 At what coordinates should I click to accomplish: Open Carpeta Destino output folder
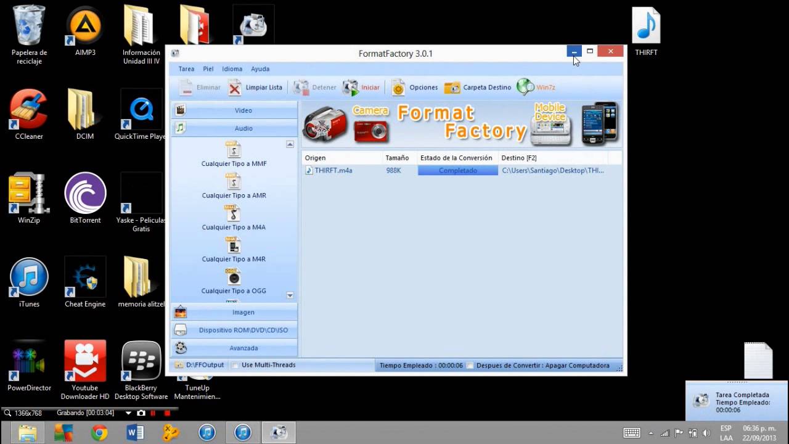478,88
